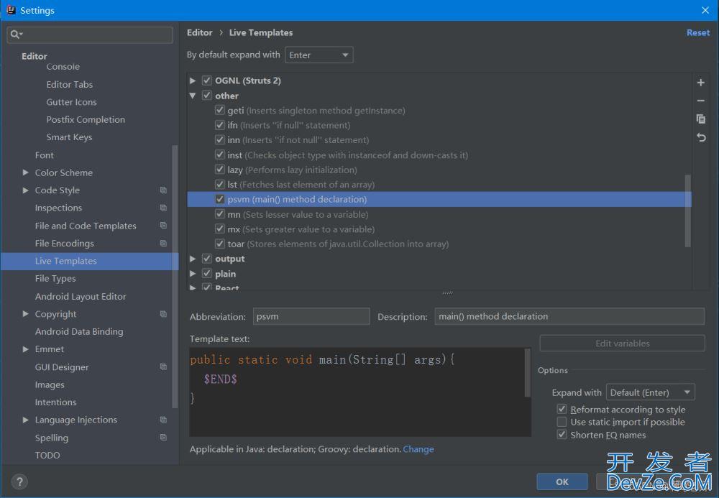The height and width of the screenshot is (498, 719).
Task: Click the add template plus icon
Action: coord(700,83)
